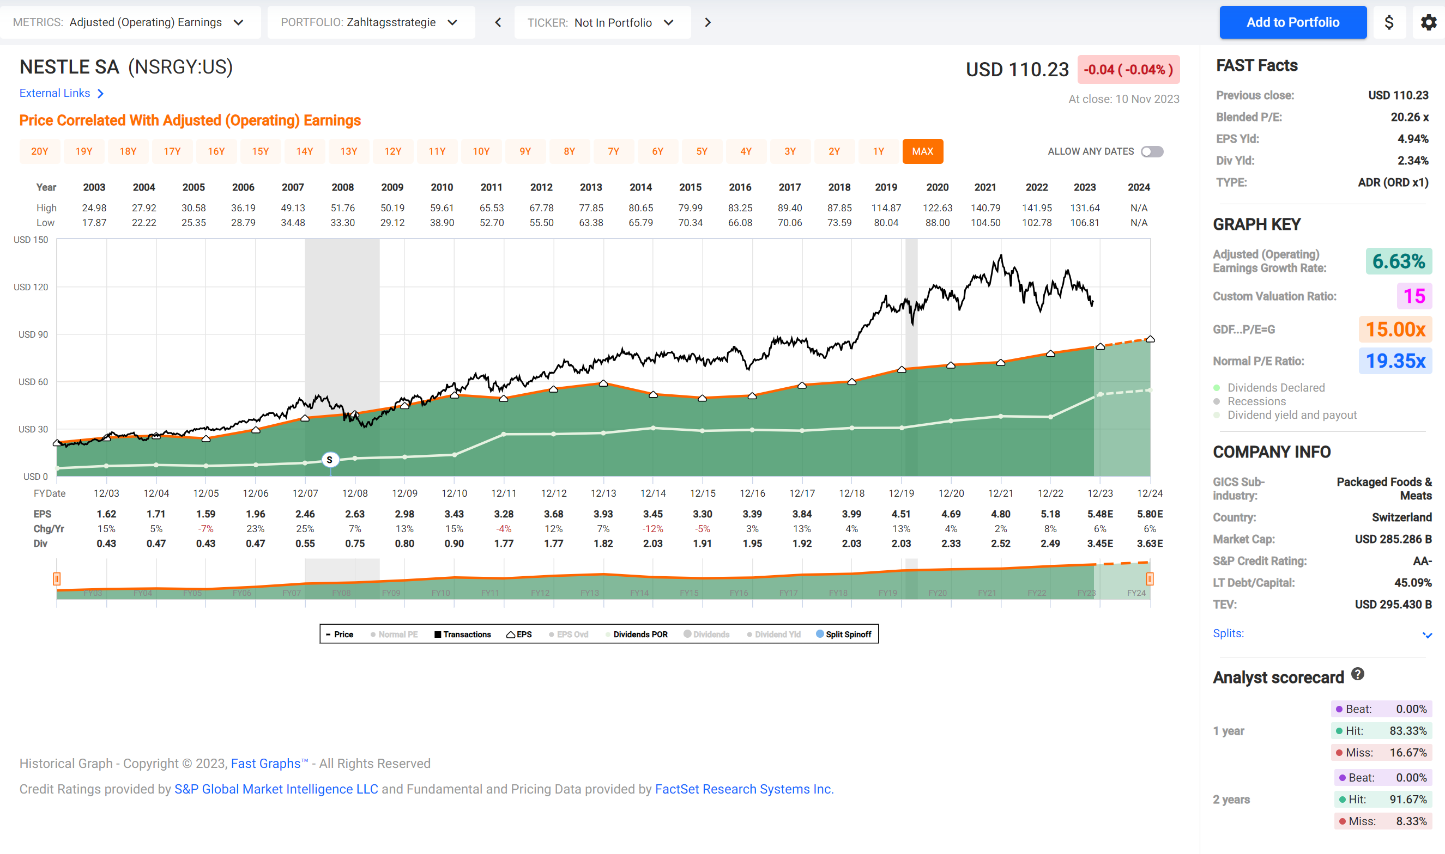Screen dimensions: 1445x854
Task: Click the dollar sign currency icon
Action: point(1388,22)
